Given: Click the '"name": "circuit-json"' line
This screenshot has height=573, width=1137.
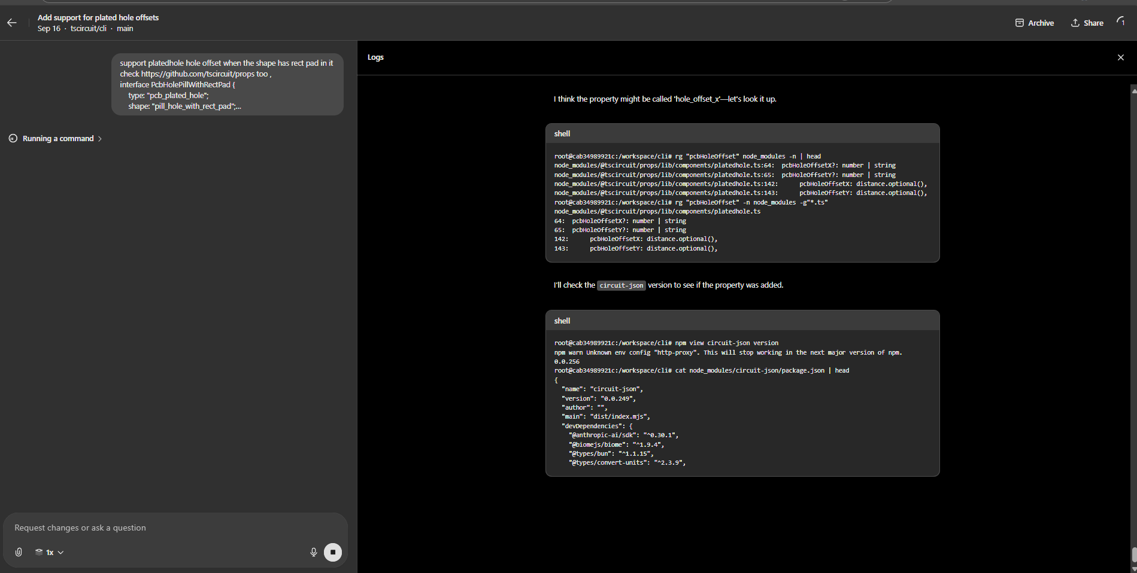Looking at the screenshot, I should [x=602, y=389].
